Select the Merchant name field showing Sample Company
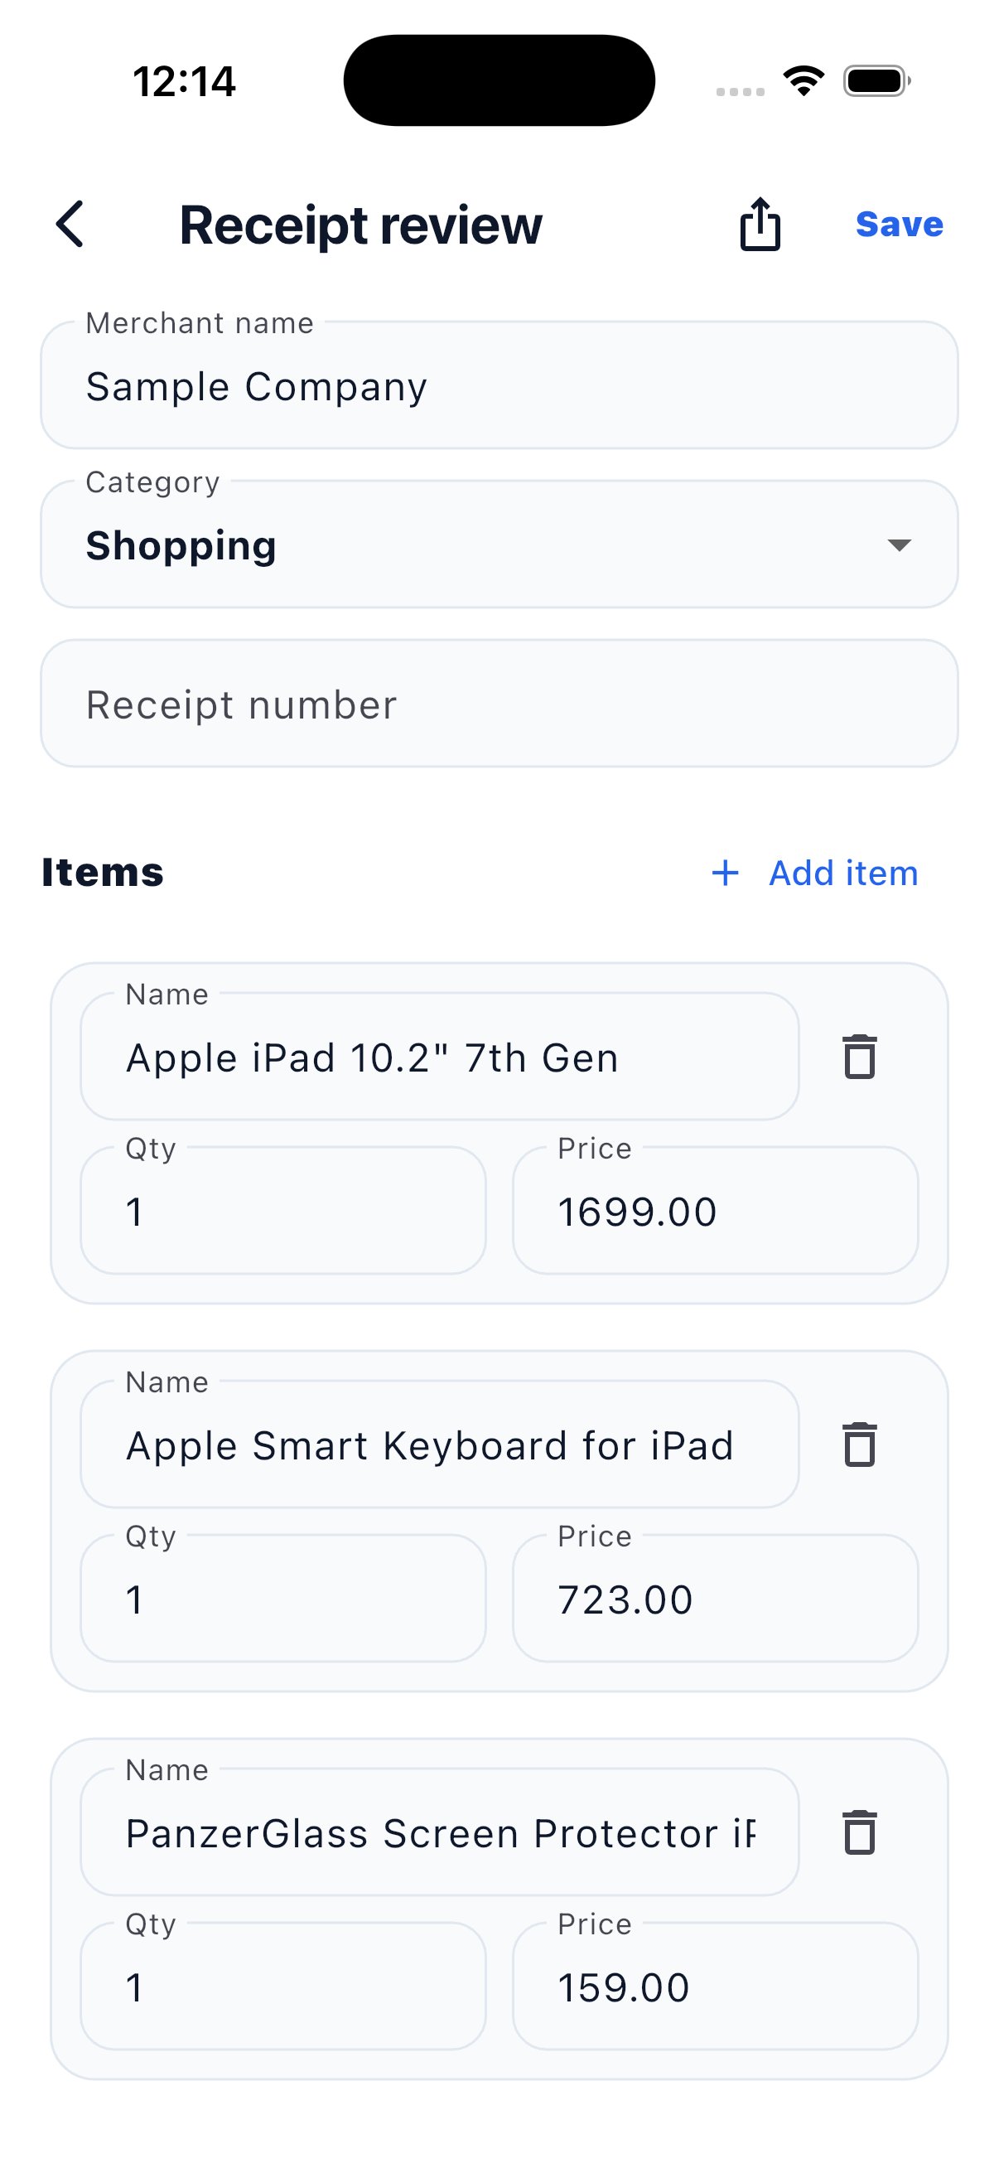This screenshot has height=2173, width=999. [x=499, y=386]
